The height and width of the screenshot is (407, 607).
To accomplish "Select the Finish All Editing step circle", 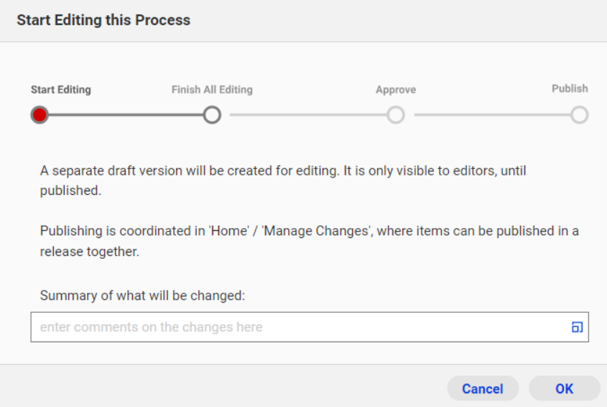I will pos(212,115).
